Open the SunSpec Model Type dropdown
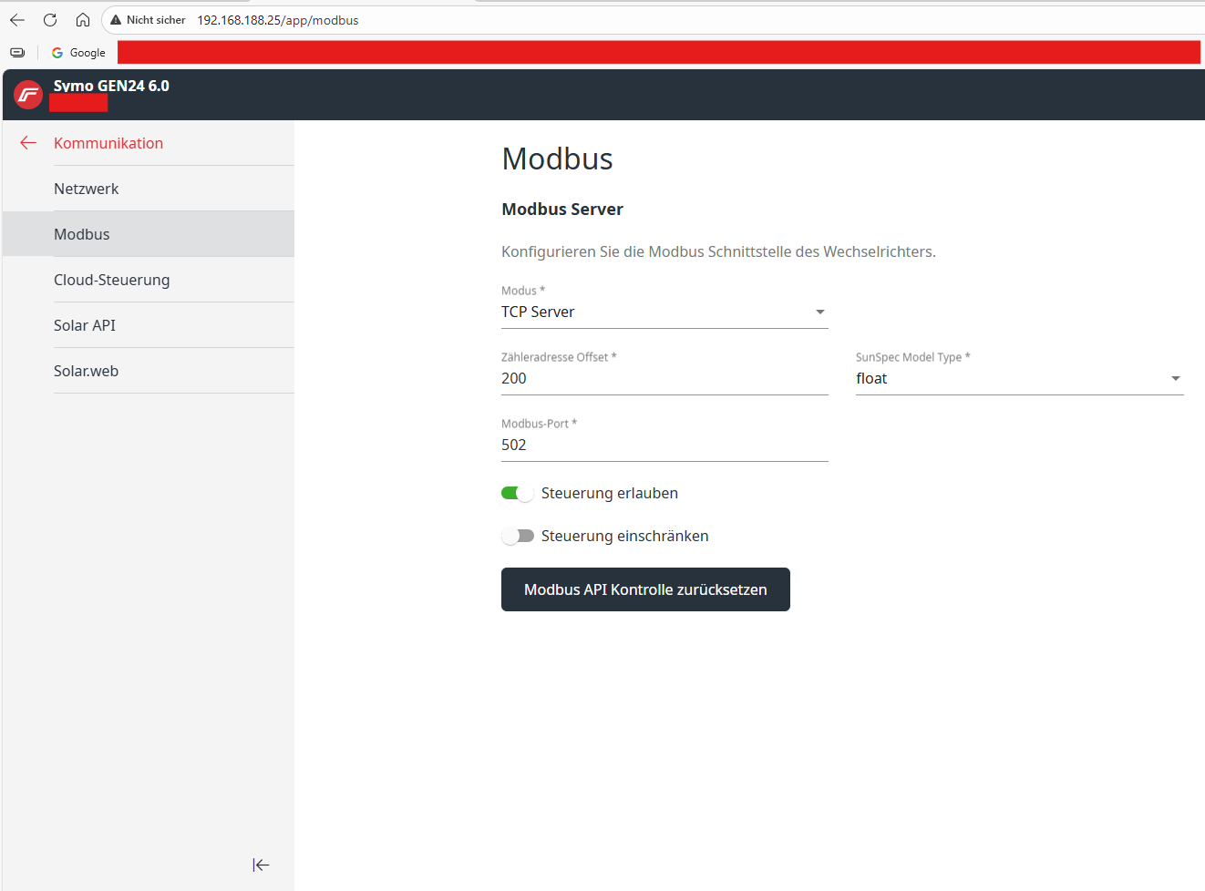 pos(1019,378)
